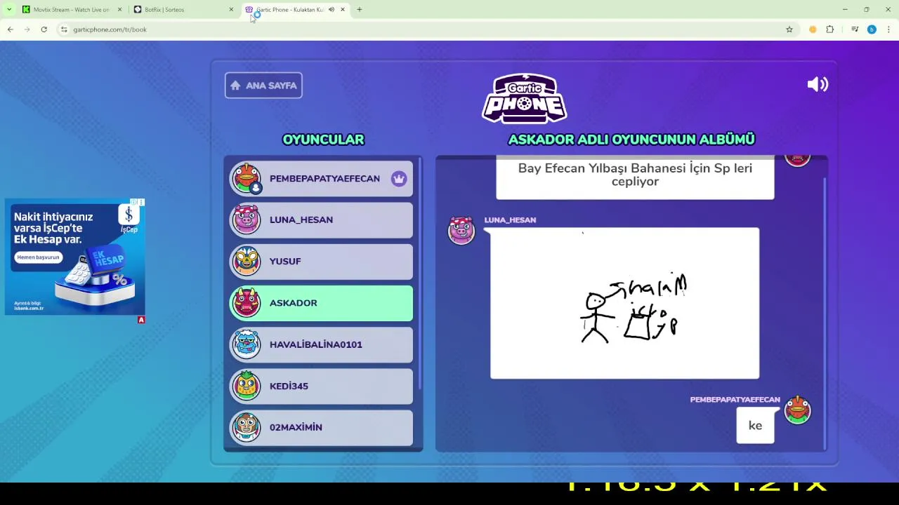Close the Gartic Phone tab
Screen dimensions: 899x505
click(x=343, y=10)
